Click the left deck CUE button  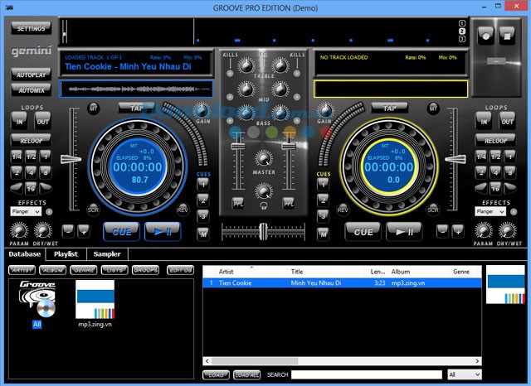pos(121,232)
